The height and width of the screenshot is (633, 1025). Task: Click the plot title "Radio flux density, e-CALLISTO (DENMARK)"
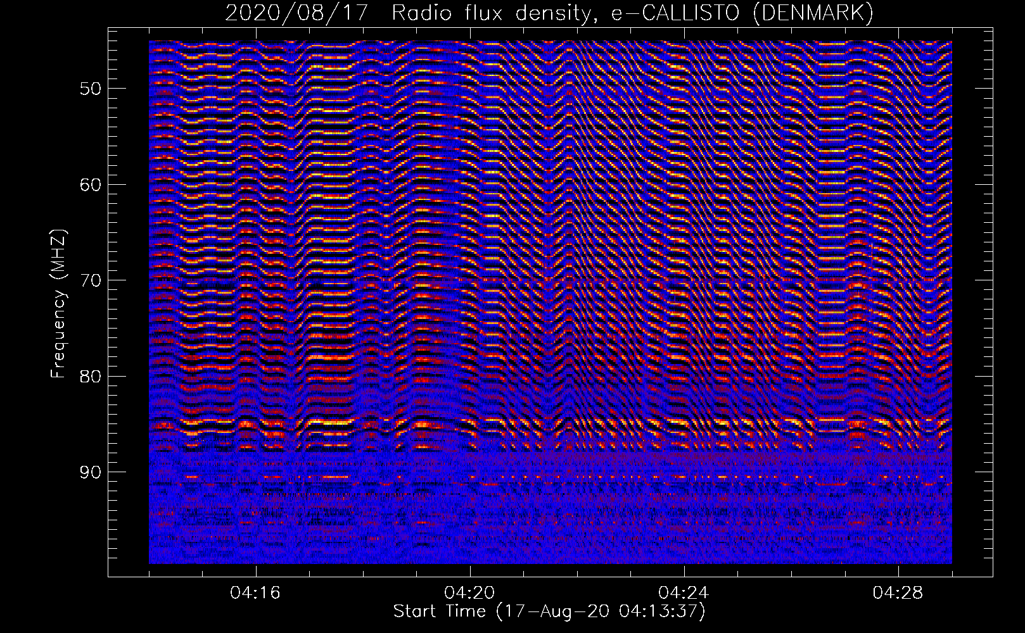pyautogui.click(x=632, y=13)
